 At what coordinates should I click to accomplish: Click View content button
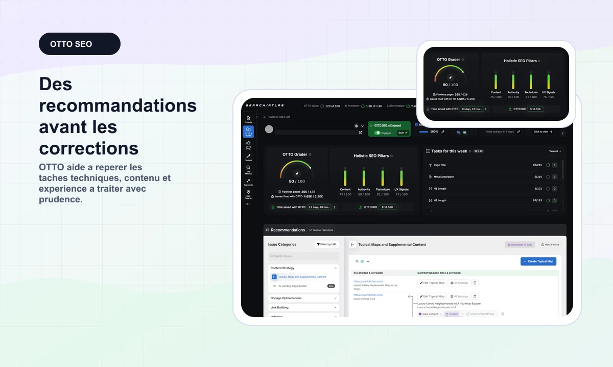tap(429, 314)
